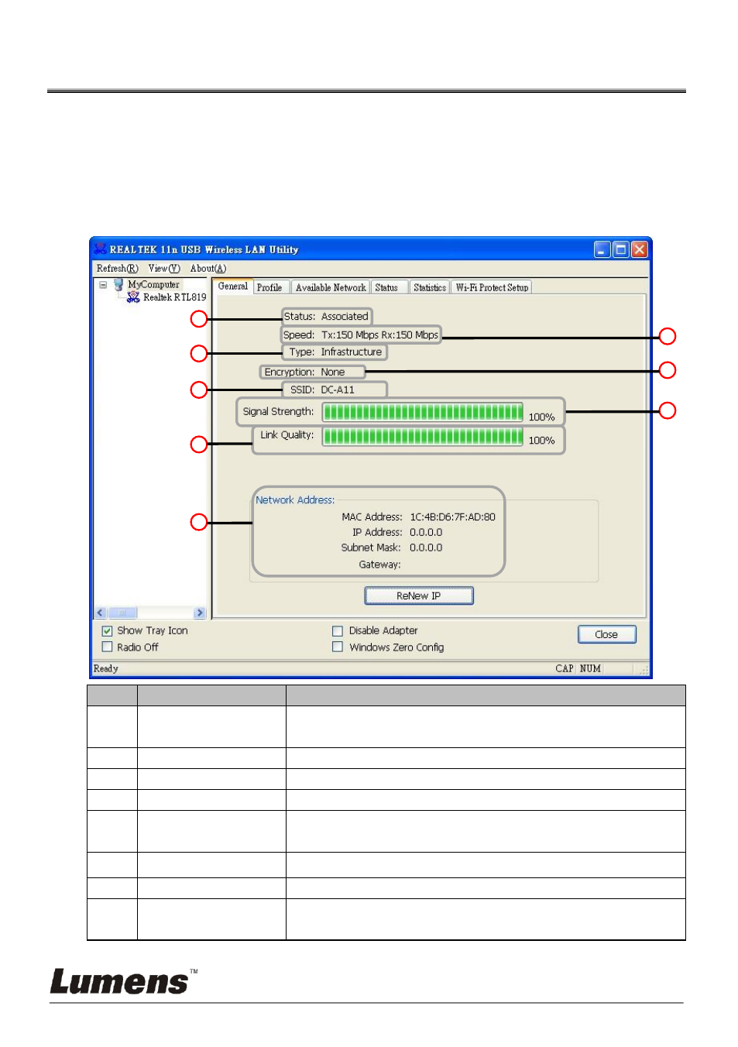Click the tree pane scrollbar thumb
The image size is (738, 1047).
coord(122,613)
